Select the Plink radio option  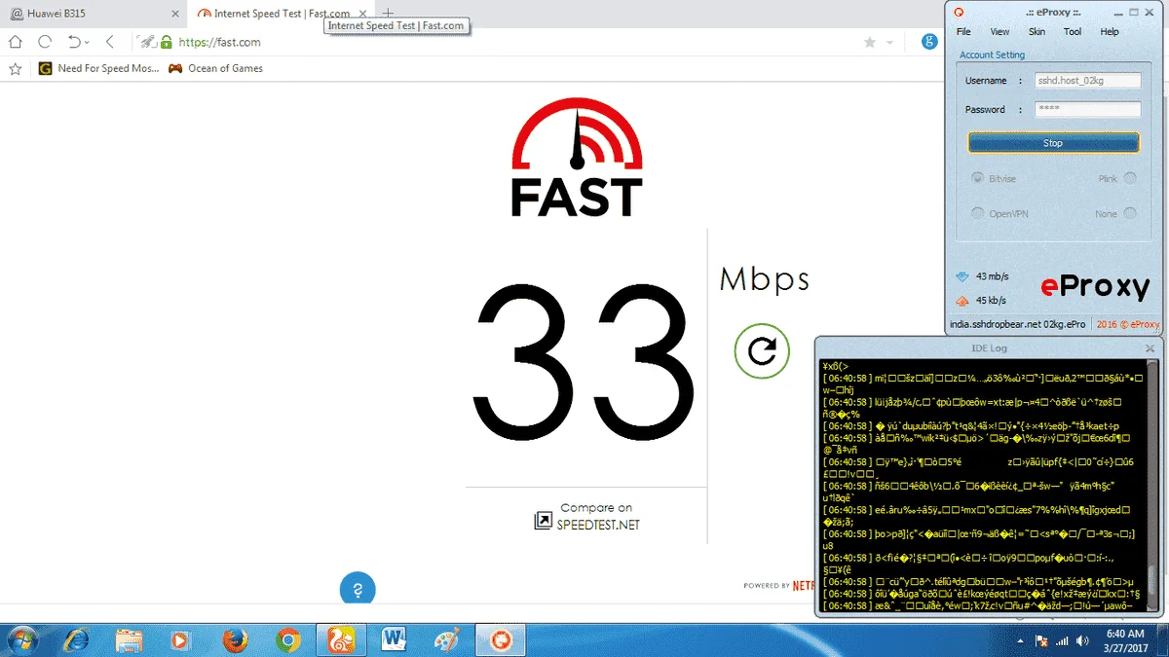pyautogui.click(x=1130, y=178)
